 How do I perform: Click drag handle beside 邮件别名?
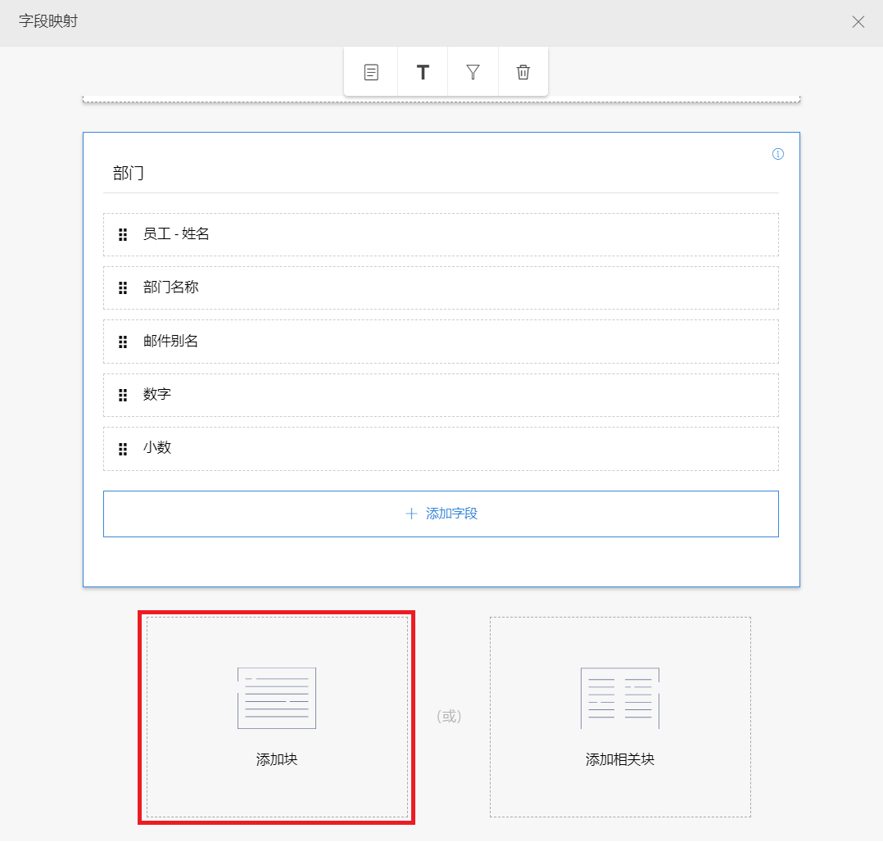(x=123, y=342)
